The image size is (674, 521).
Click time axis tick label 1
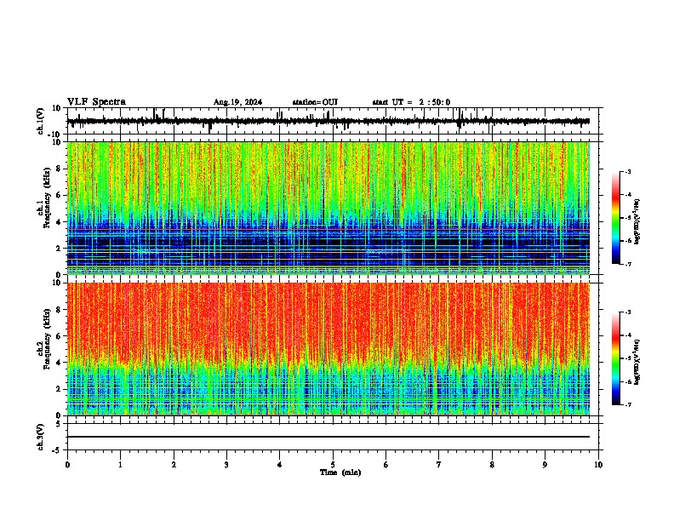point(120,465)
